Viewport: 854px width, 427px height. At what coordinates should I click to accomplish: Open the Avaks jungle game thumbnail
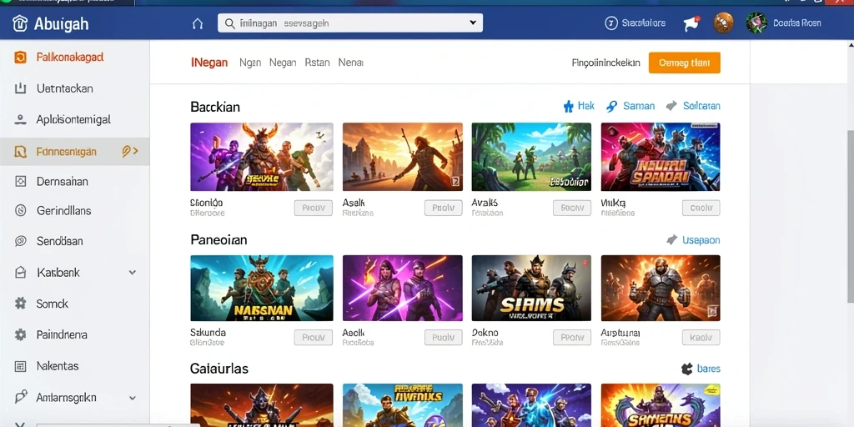pos(531,157)
